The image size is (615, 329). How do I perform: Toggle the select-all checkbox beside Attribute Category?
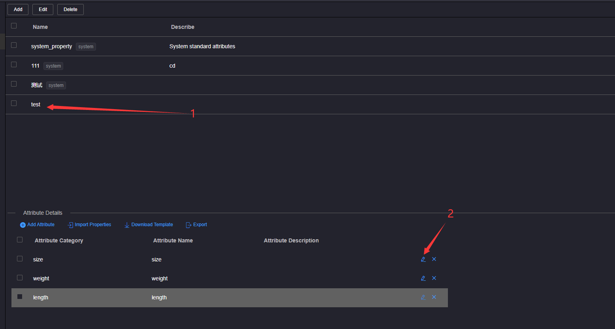tap(20, 240)
